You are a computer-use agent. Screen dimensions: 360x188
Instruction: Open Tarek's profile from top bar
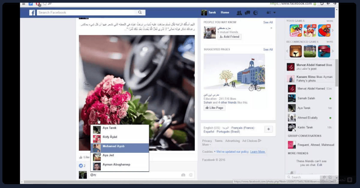coord(209,13)
